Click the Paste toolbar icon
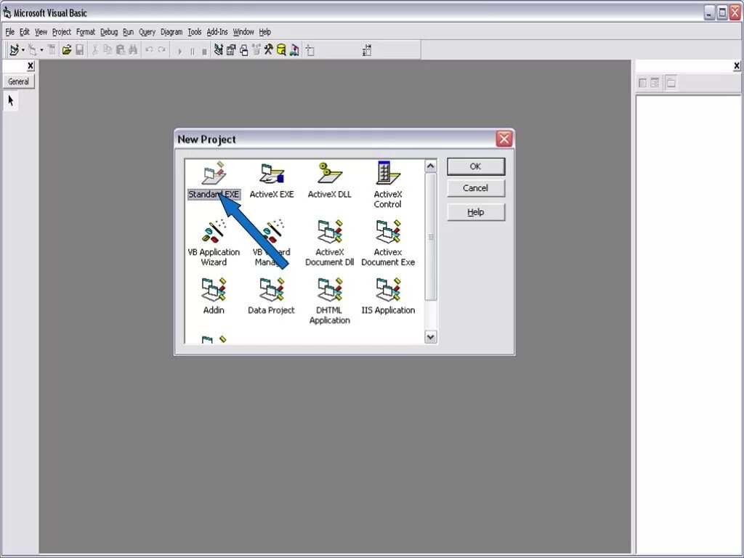Viewport: 744px width, 558px height. [121, 50]
